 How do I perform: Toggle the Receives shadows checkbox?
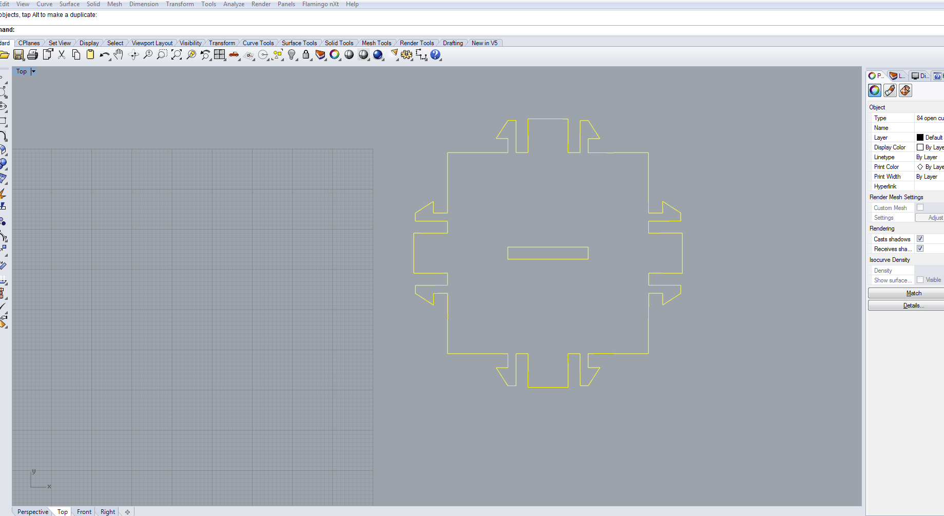point(920,249)
